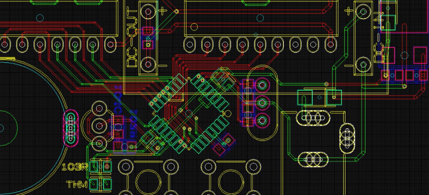Select the bottom pad of the right-side two-pin connector
This screenshot has width=429, height=195.
coord(364,65)
